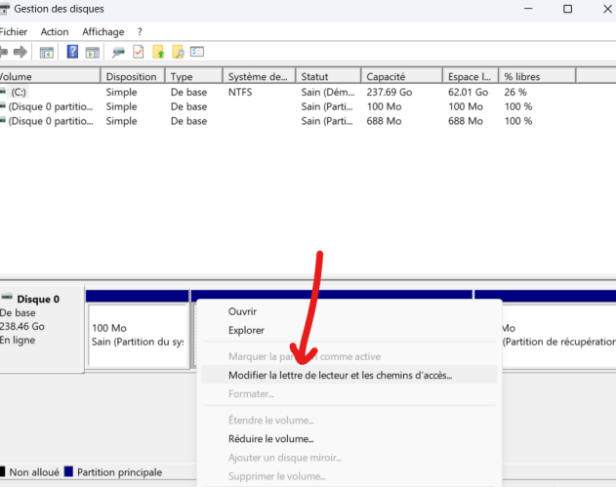This screenshot has width=616, height=487.
Task: Choose Réduire le volume in context menu
Action: coord(270,439)
